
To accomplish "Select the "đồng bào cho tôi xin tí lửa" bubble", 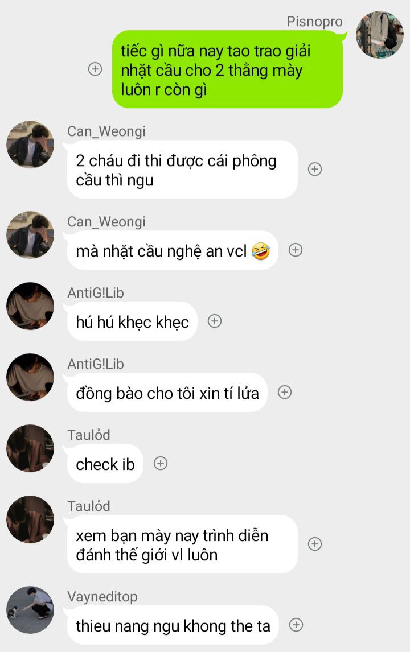I will click(167, 393).
